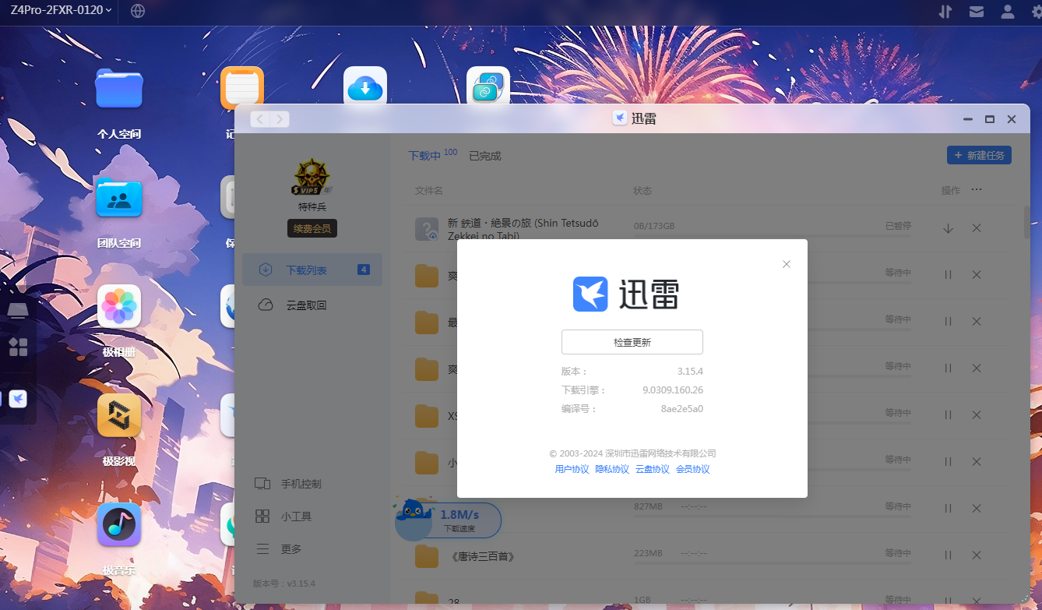Open the Z4Pro-2FXR-0120 device dropdown

(55, 12)
